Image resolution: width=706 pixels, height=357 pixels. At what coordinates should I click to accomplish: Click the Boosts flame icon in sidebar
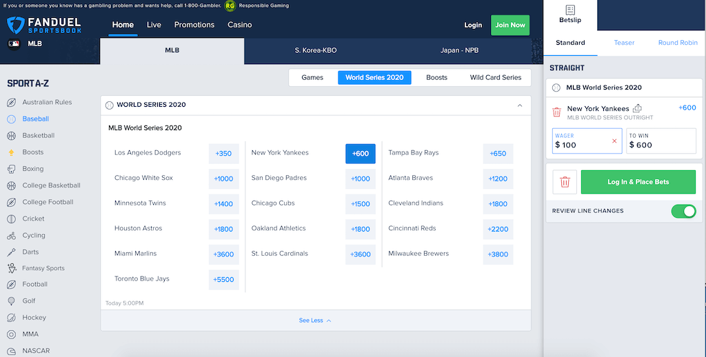[12, 152]
